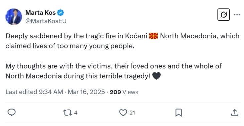Viewport: 244px width, 126px height.
Task: Click the blue verified checkmark badge
Action: click(x=60, y=13)
